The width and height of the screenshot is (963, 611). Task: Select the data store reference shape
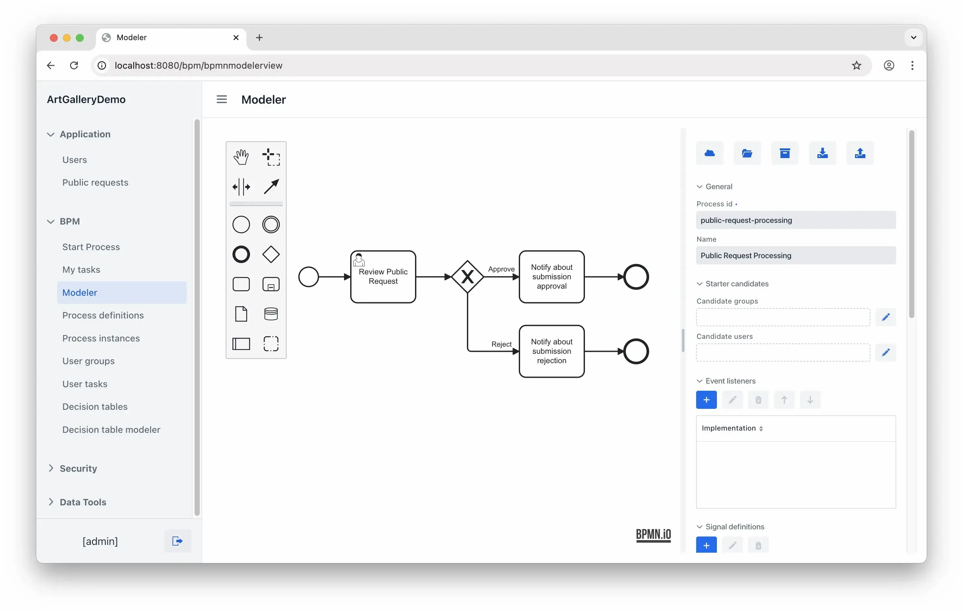tap(271, 314)
